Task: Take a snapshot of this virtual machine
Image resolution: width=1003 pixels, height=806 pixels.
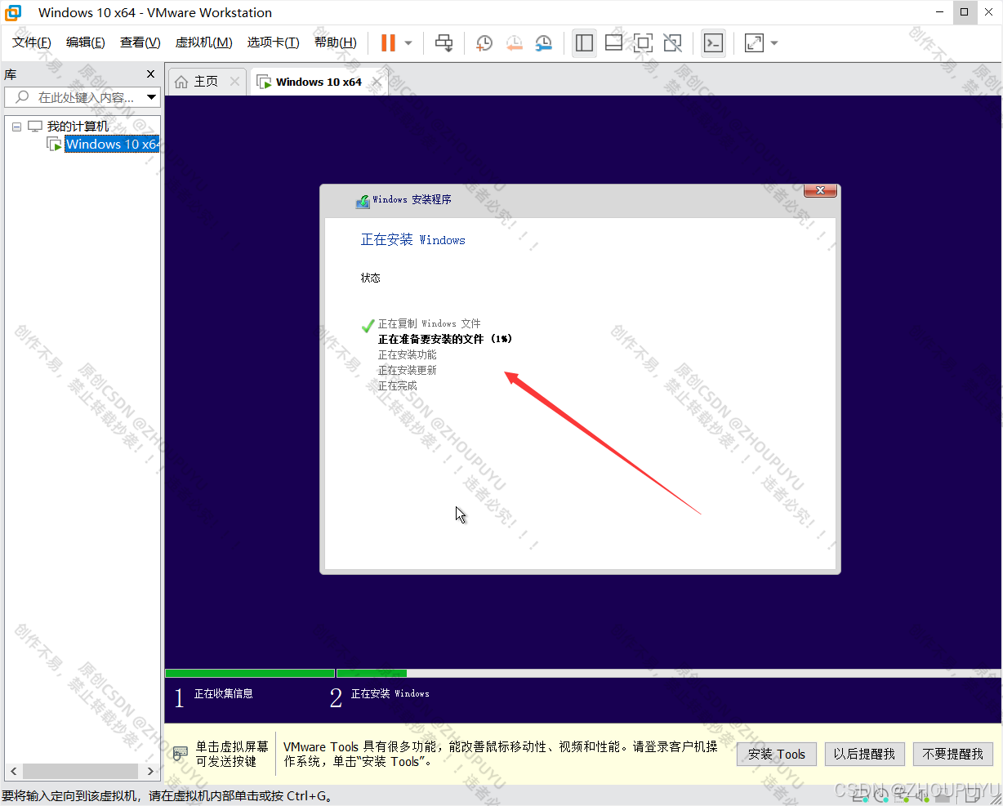Action: click(484, 43)
